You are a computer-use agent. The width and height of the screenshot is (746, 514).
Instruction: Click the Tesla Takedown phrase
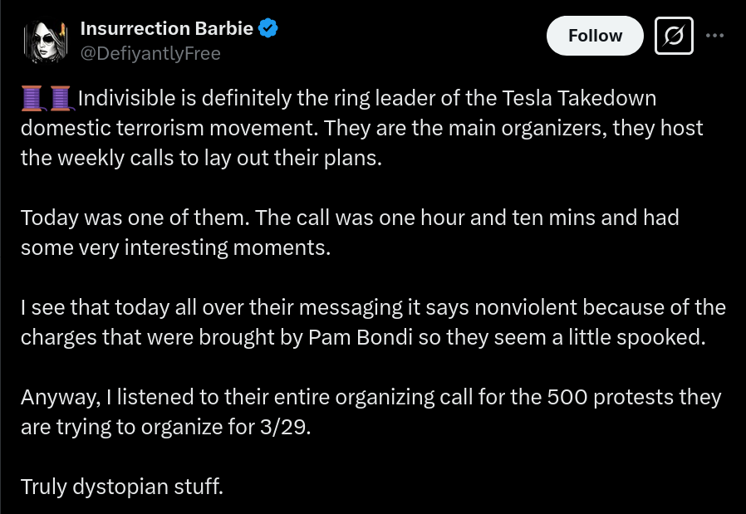579,99
